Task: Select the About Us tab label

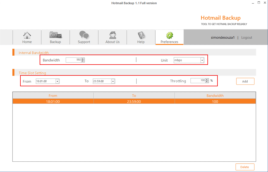Action: click(113, 42)
